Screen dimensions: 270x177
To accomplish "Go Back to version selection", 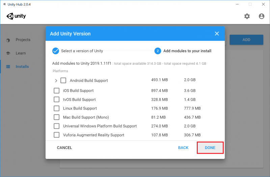I will click(183, 148).
